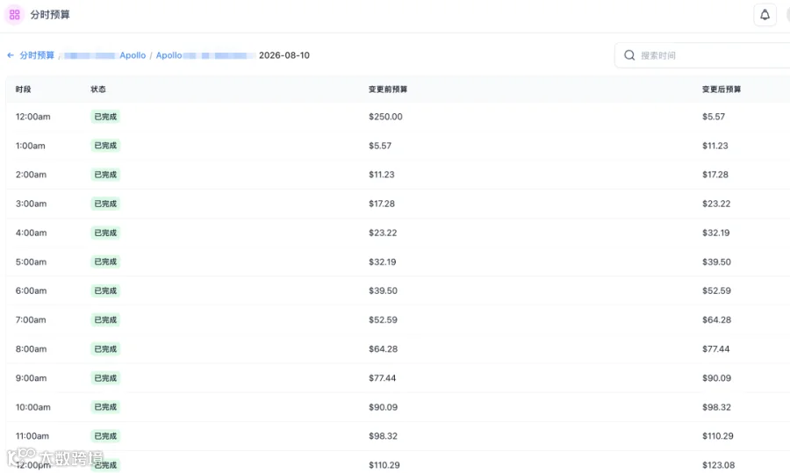Click $17.28 in the 变更前预算 column
The image size is (790, 473).
(x=382, y=204)
